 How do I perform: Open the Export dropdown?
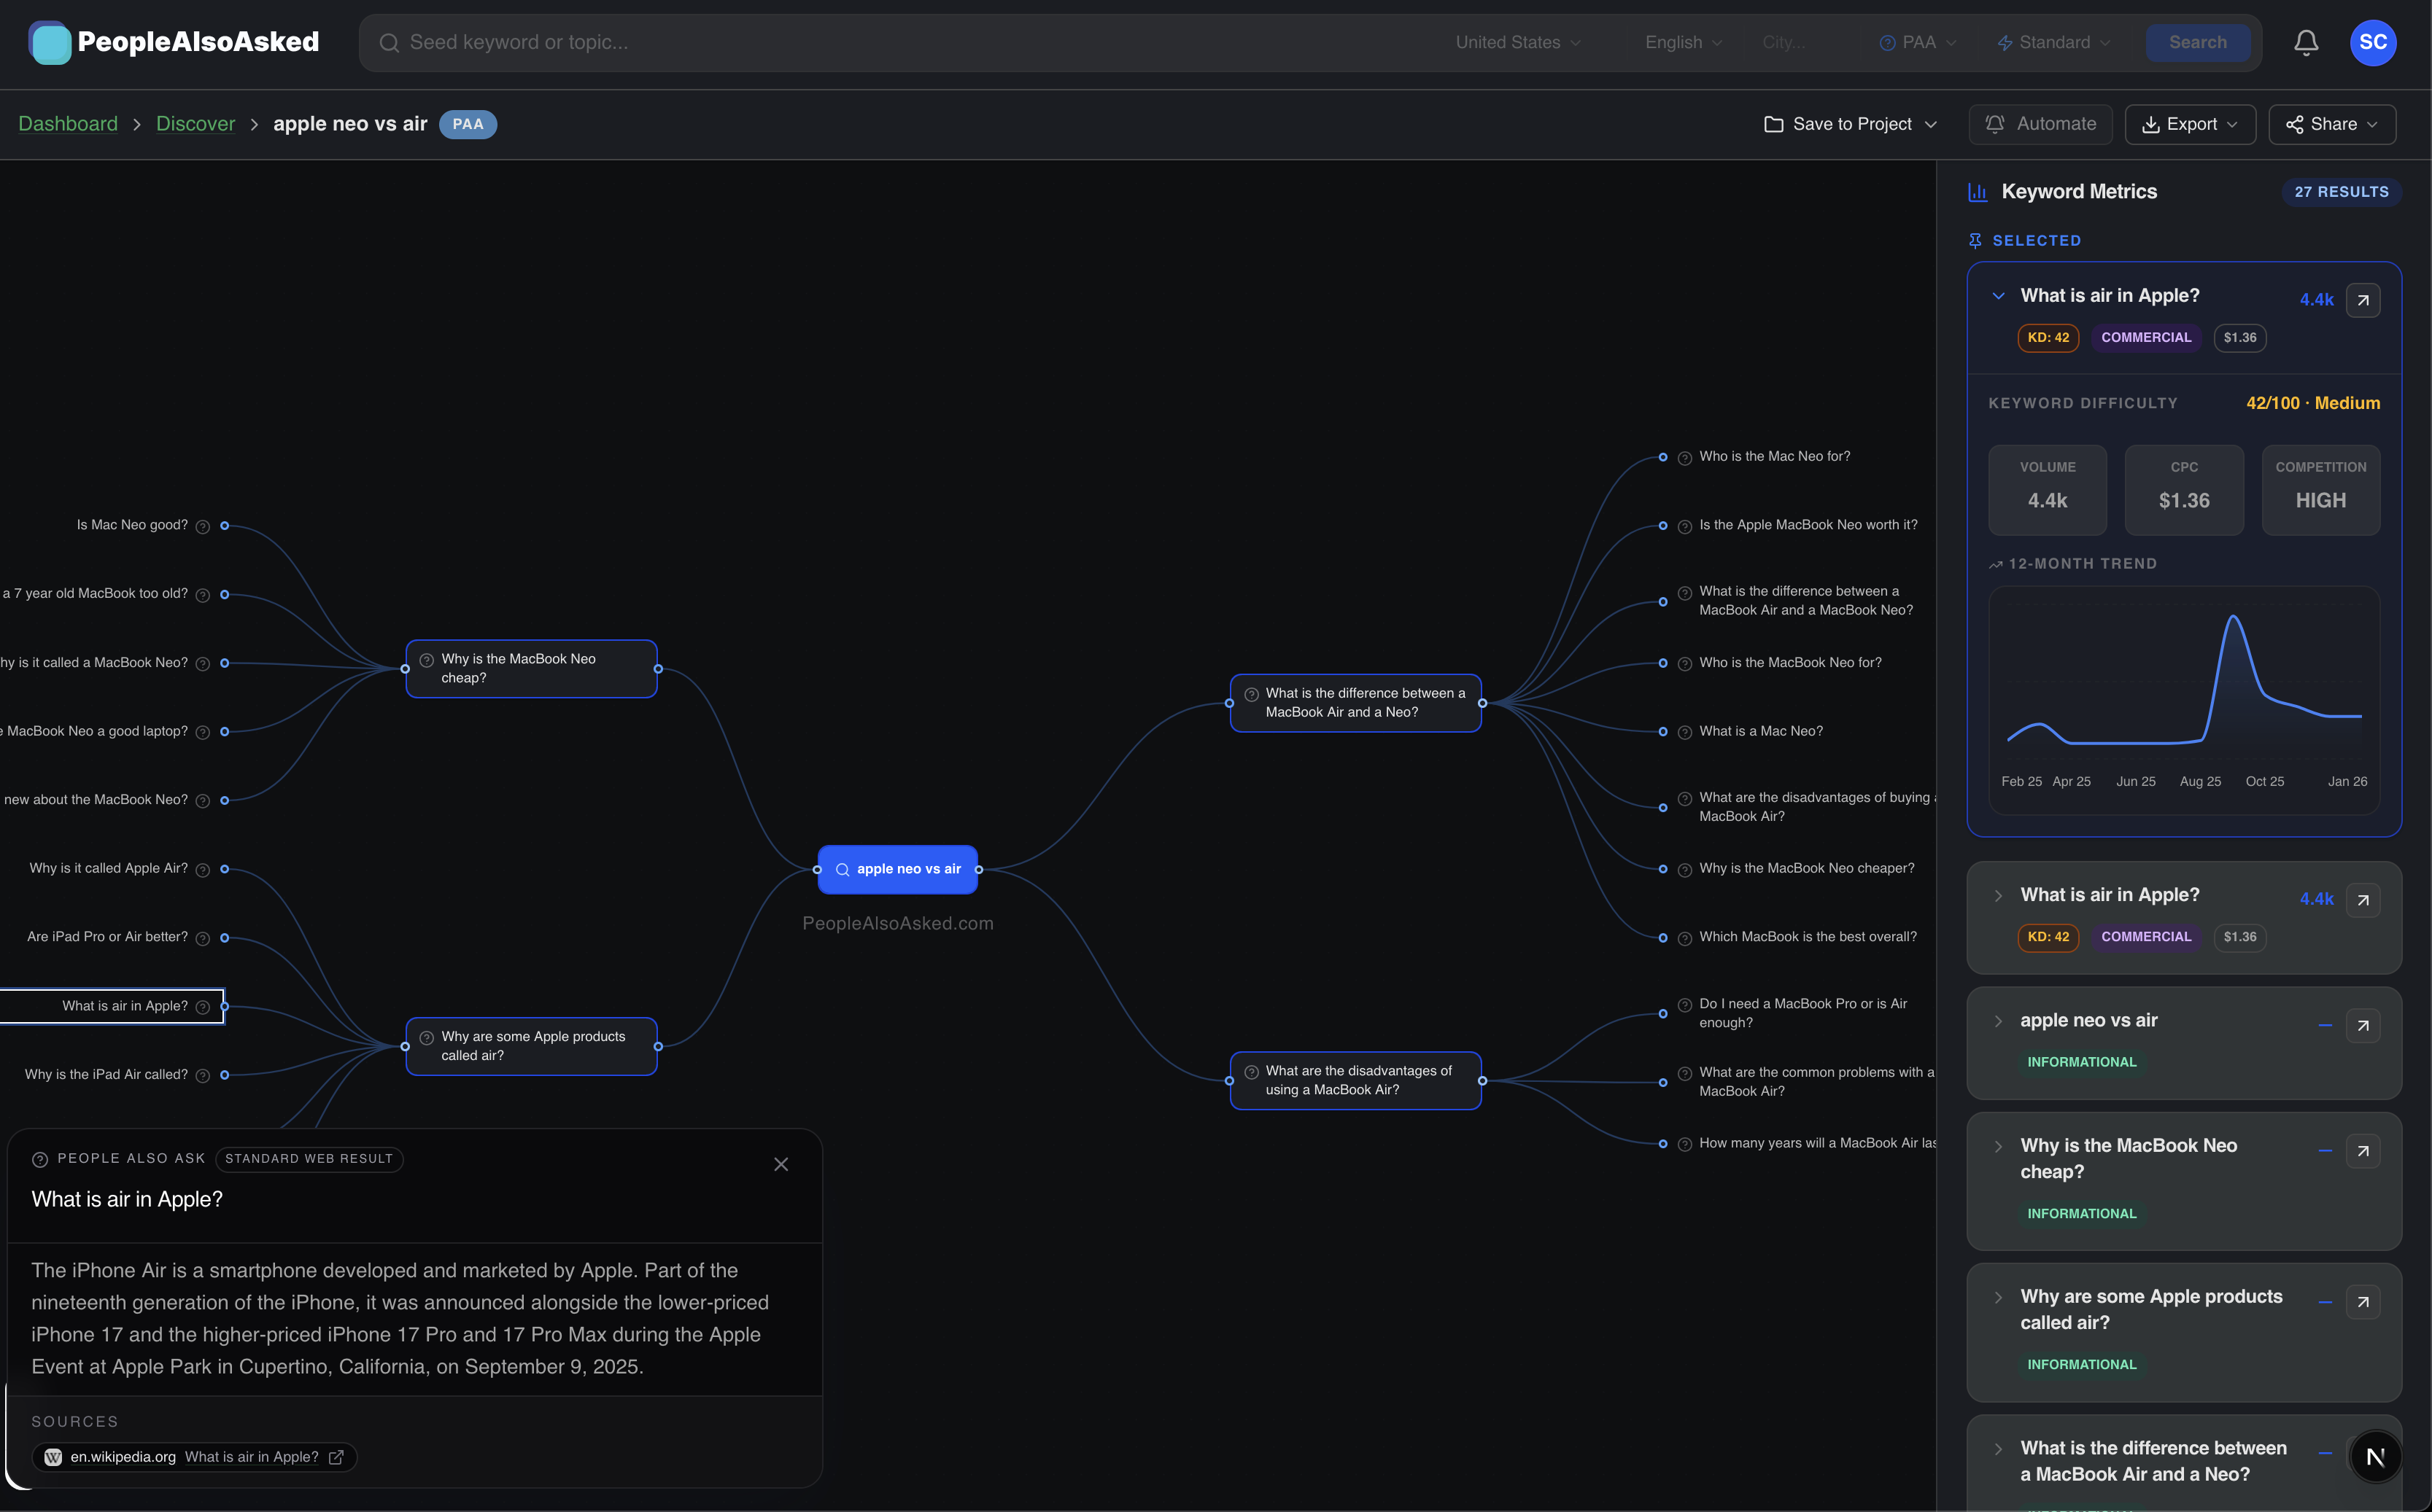(2189, 124)
